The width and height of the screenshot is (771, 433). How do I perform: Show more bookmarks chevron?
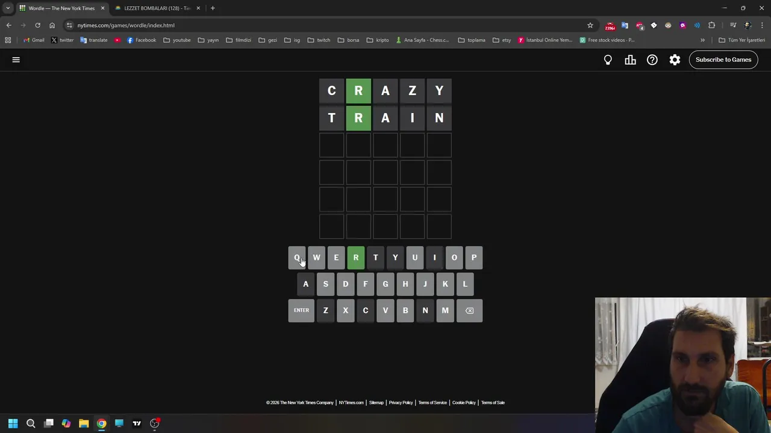702,40
